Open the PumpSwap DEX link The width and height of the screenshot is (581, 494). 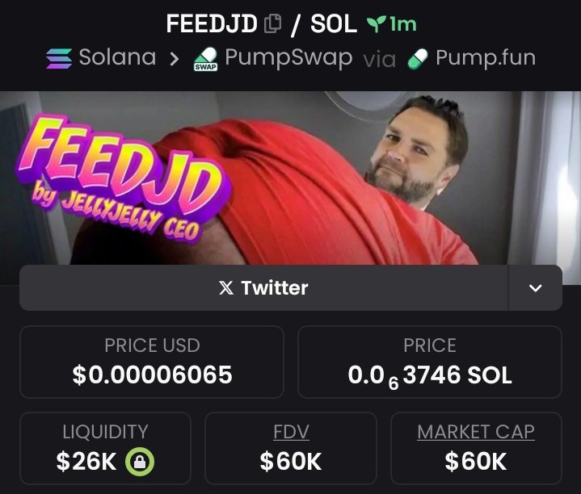coord(273,58)
